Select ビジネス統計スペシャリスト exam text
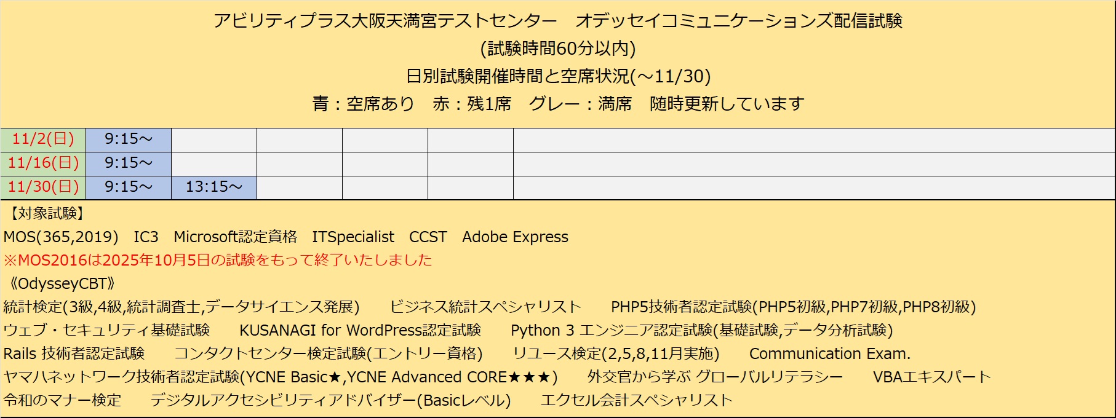This screenshot has height=418, width=1116. (485, 307)
